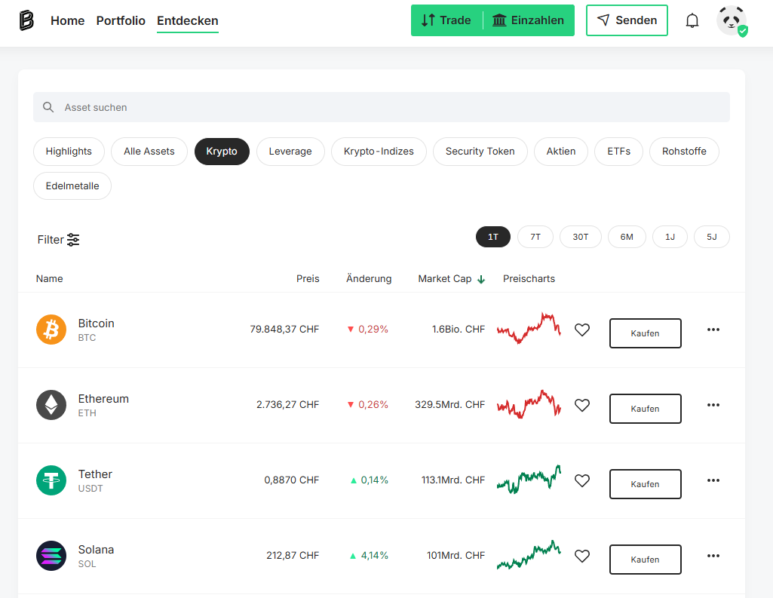
Task: Switch chart range to 5J
Action: point(712,237)
